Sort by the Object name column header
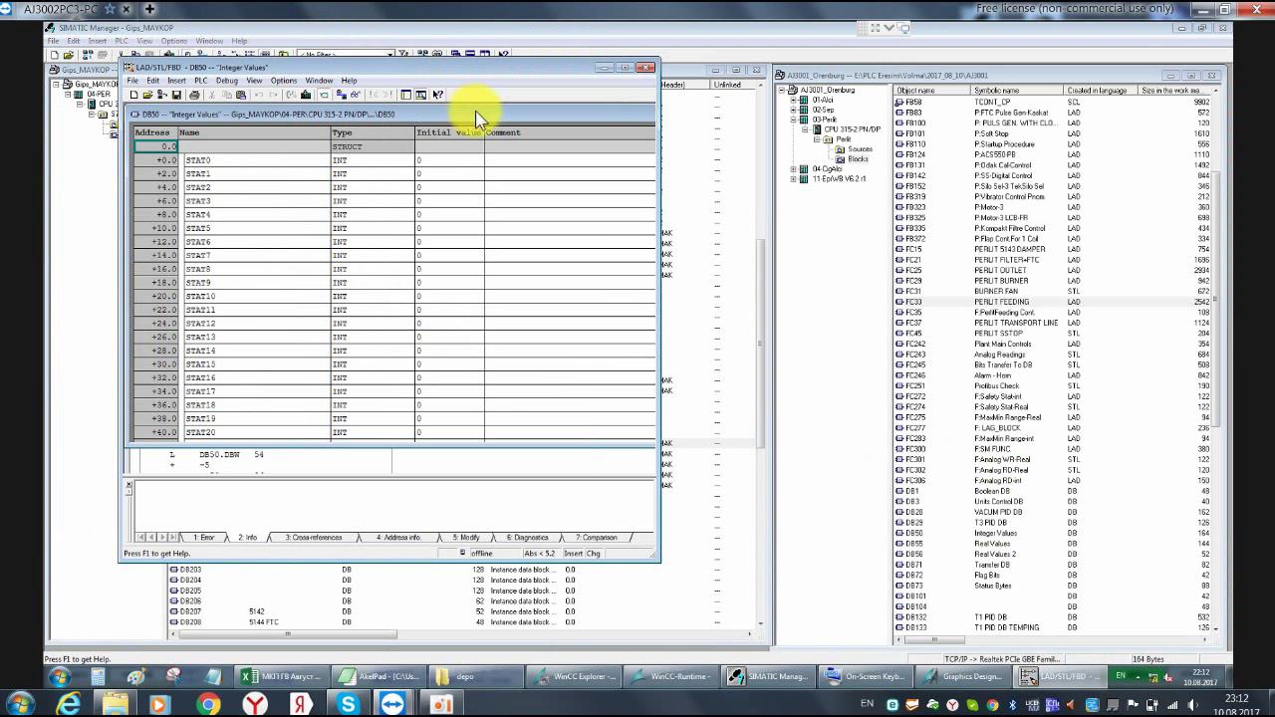Image resolution: width=1275 pixels, height=717 pixels. click(932, 91)
